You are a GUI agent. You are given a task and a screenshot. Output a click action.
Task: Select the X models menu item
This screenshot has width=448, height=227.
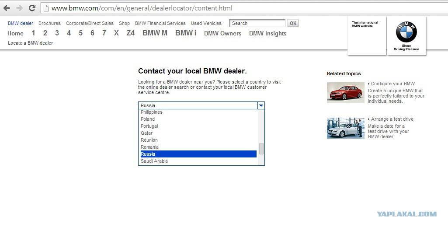coord(116,33)
